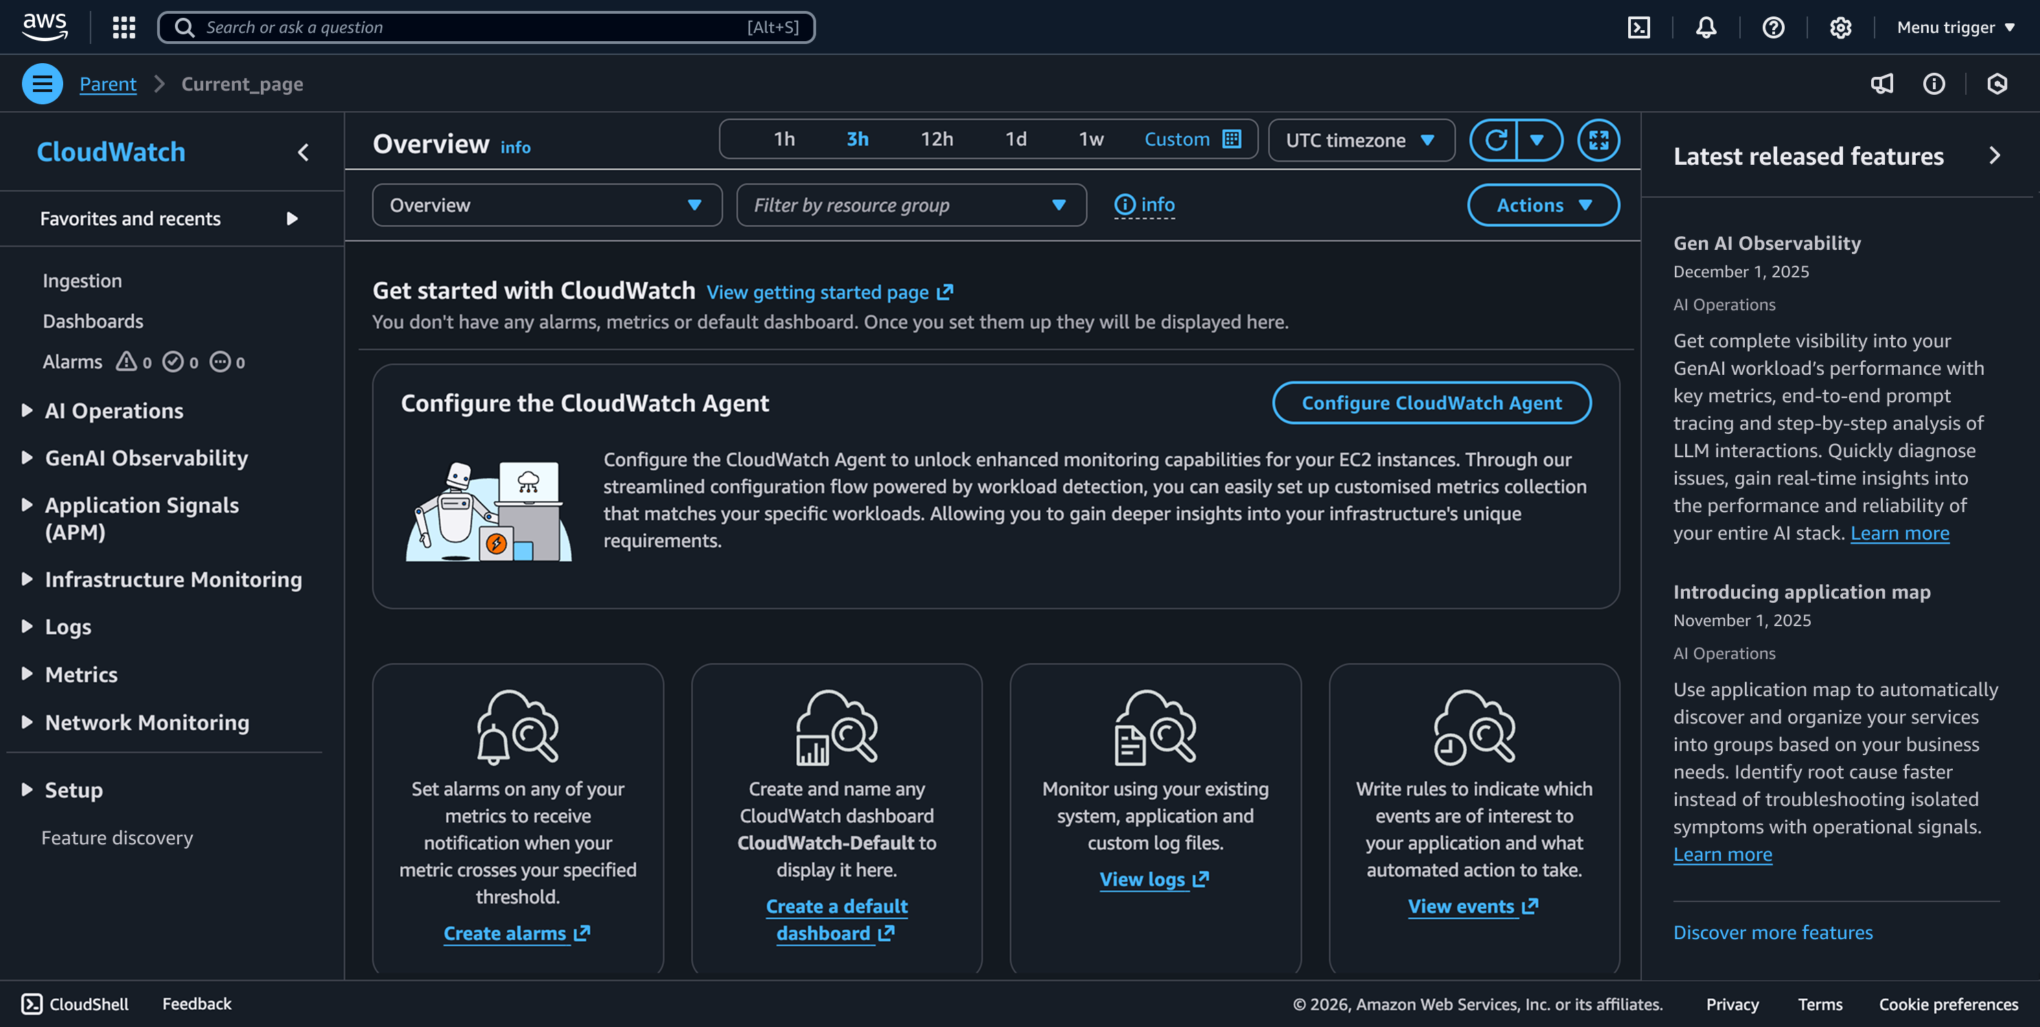Click into the top search field
Image resolution: width=2040 pixels, height=1027 pixels.
click(x=475, y=27)
